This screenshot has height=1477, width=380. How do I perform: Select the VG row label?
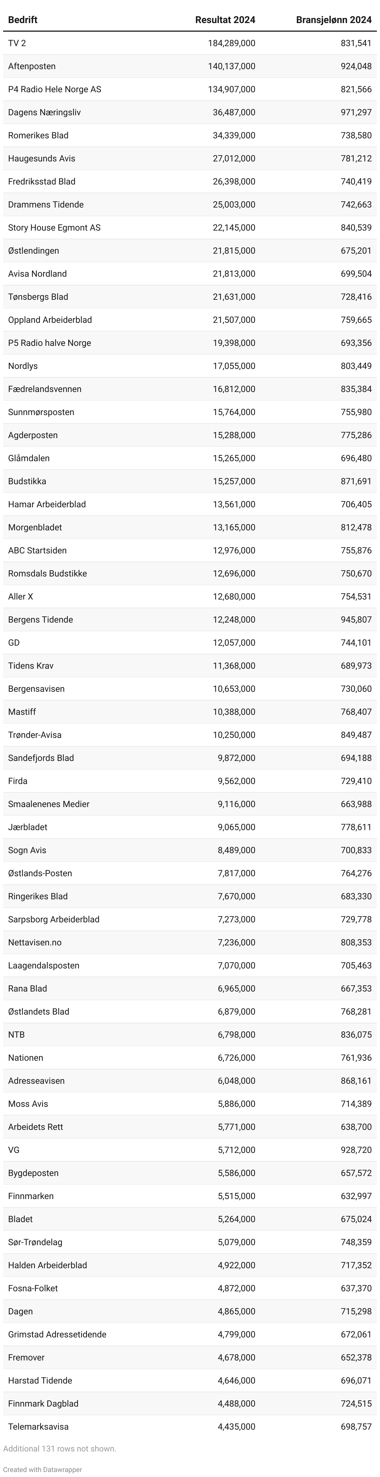coord(14,1150)
